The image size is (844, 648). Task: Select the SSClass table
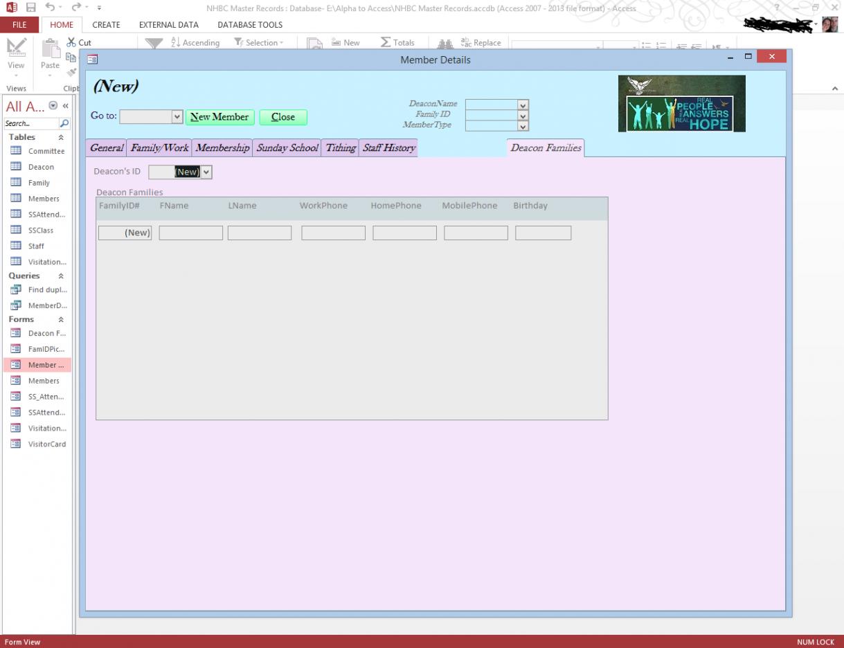coord(37,231)
